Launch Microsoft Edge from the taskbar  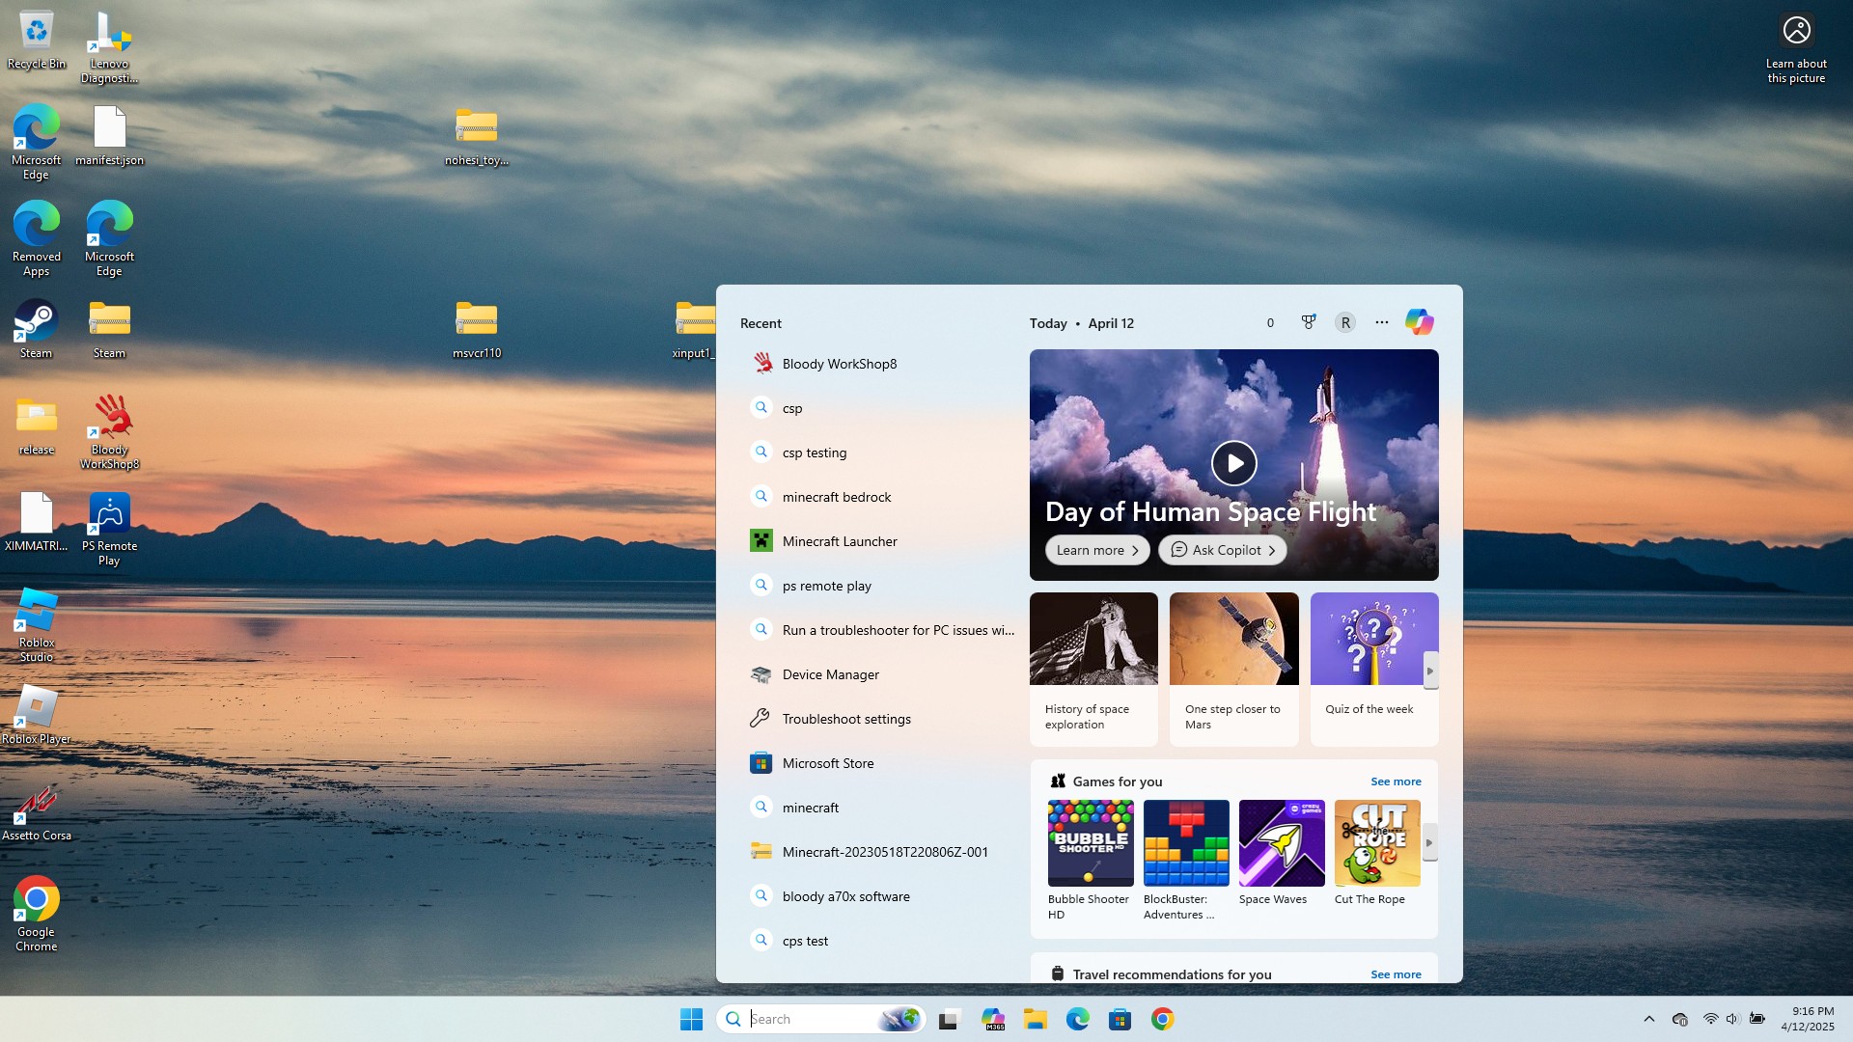pos(1078,1019)
